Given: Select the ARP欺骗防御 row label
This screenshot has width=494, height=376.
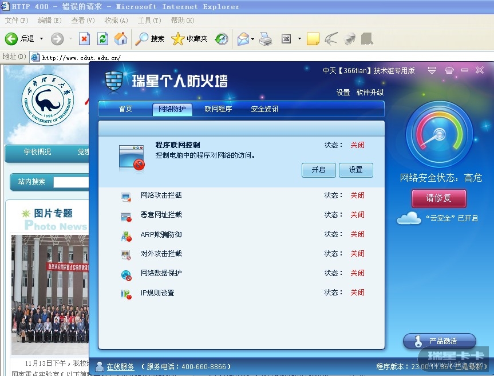Looking at the screenshot, I should click(x=161, y=234).
